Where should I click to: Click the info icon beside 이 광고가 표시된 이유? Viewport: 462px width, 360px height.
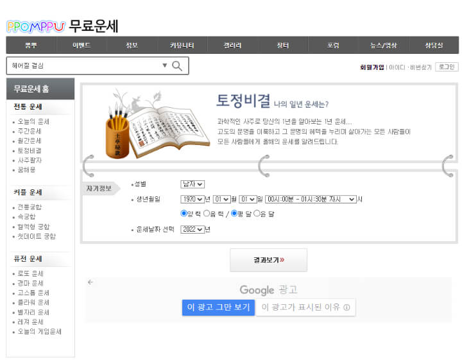pyautogui.click(x=346, y=307)
